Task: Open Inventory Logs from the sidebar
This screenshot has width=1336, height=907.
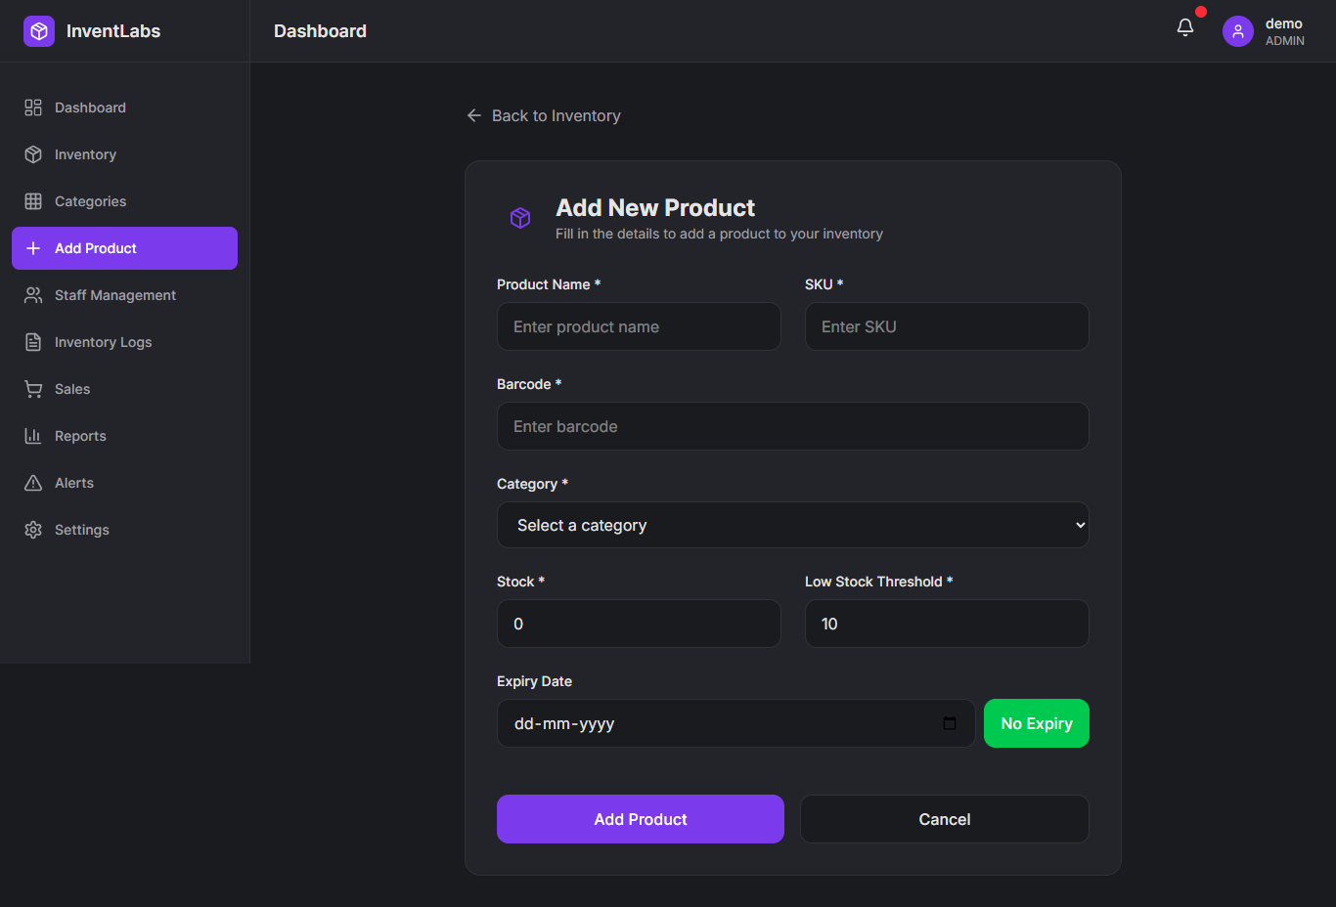Action: pyautogui.click(x=103, y=342)
